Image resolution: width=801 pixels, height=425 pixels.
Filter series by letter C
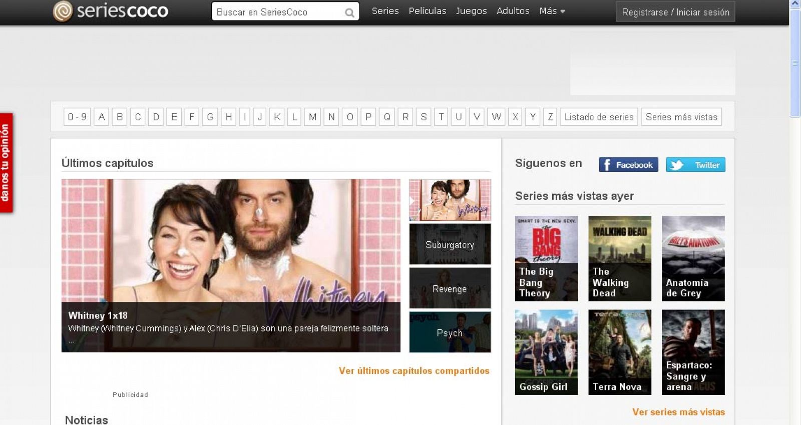(138, 117)
